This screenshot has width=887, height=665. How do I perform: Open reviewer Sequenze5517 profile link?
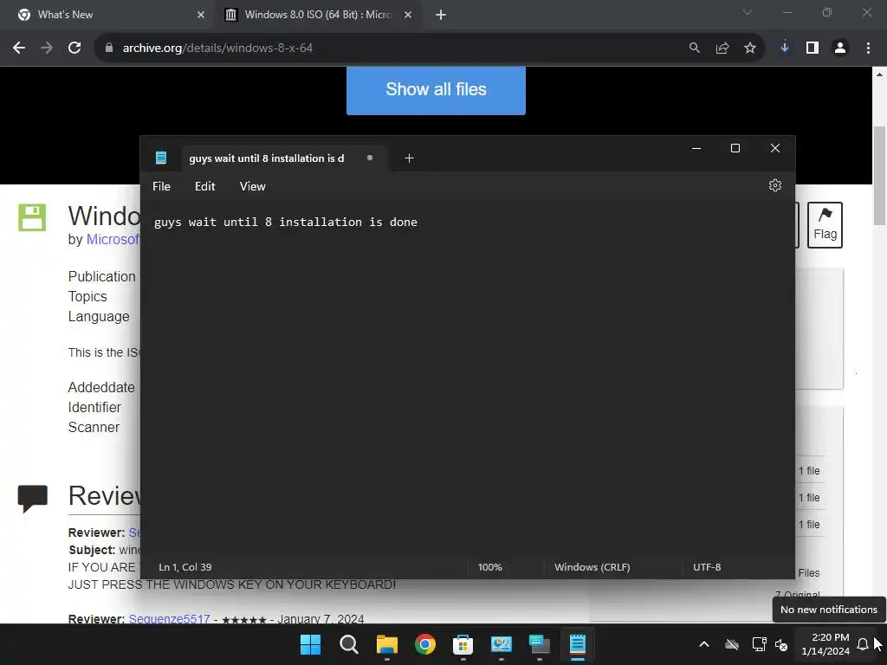(169, 619)
